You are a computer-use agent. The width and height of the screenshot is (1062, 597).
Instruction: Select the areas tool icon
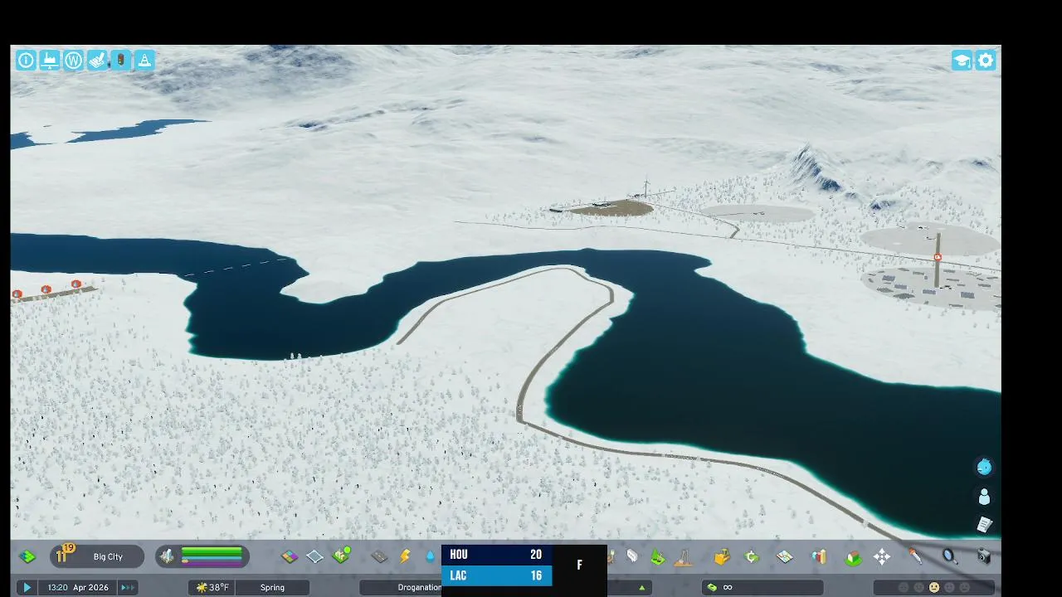[x=315, y=556]
